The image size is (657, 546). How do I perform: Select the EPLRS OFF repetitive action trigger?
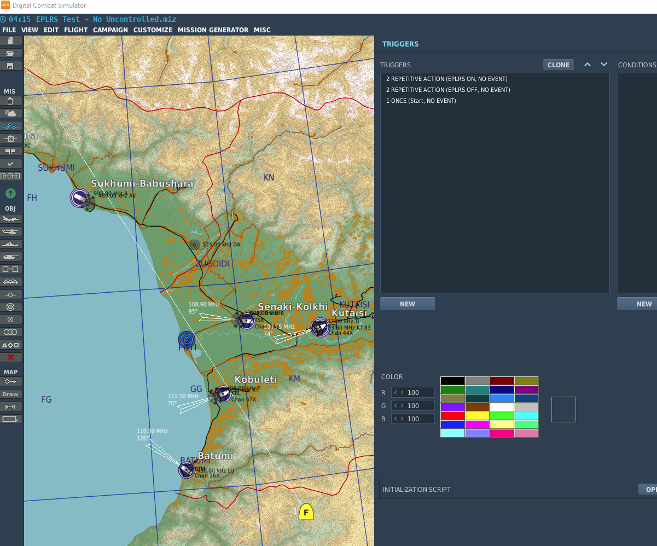tap(495, 90)
